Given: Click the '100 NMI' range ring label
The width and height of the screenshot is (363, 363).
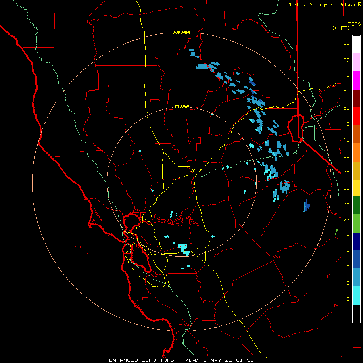Looking at the screenshot, I should (181, 32).
